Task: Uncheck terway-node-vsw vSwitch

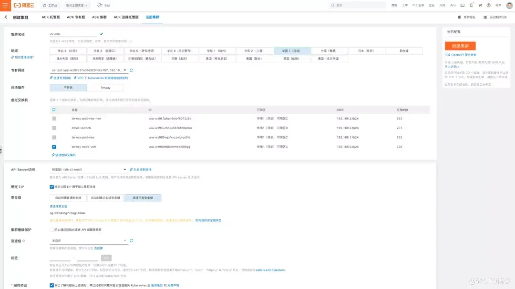Action: pyautogui.click(x=54, y=147)
